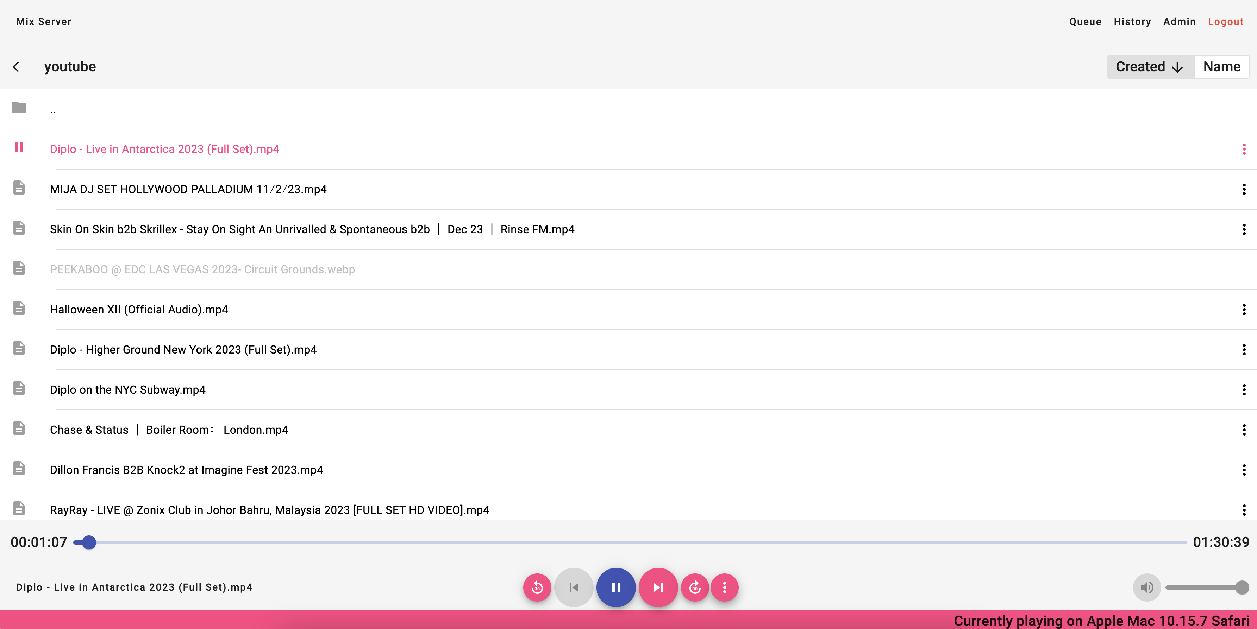Viewport: 1257px width, 629px height.
Task: Click the forward 30 seconds button
Action: pos(695,587)
